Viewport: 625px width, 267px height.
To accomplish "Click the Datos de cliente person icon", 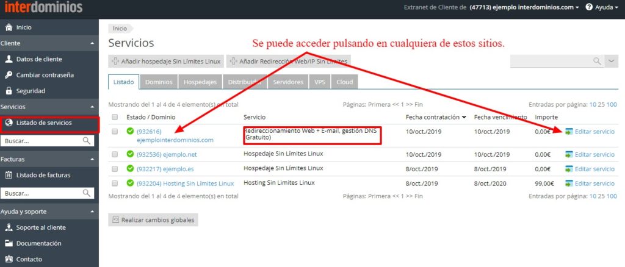I will coord(9,59).
